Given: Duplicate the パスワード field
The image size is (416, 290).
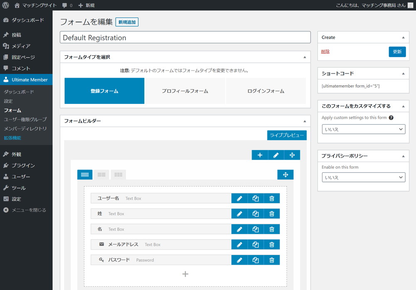Looking at the screenshot, I should coord(255,260).
